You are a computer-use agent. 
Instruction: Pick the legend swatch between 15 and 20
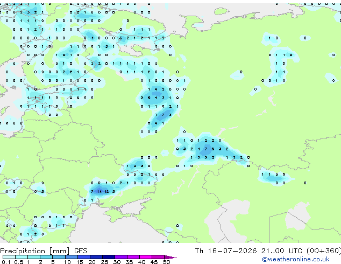[84, 257]
